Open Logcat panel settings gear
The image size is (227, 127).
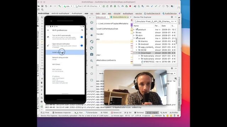172,68
